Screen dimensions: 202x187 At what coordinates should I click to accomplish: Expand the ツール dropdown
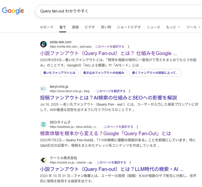[x=193, y=27]
